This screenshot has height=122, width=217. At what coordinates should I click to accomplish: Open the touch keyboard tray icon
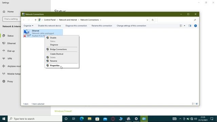pyautogui.click(x=175, y=119)
